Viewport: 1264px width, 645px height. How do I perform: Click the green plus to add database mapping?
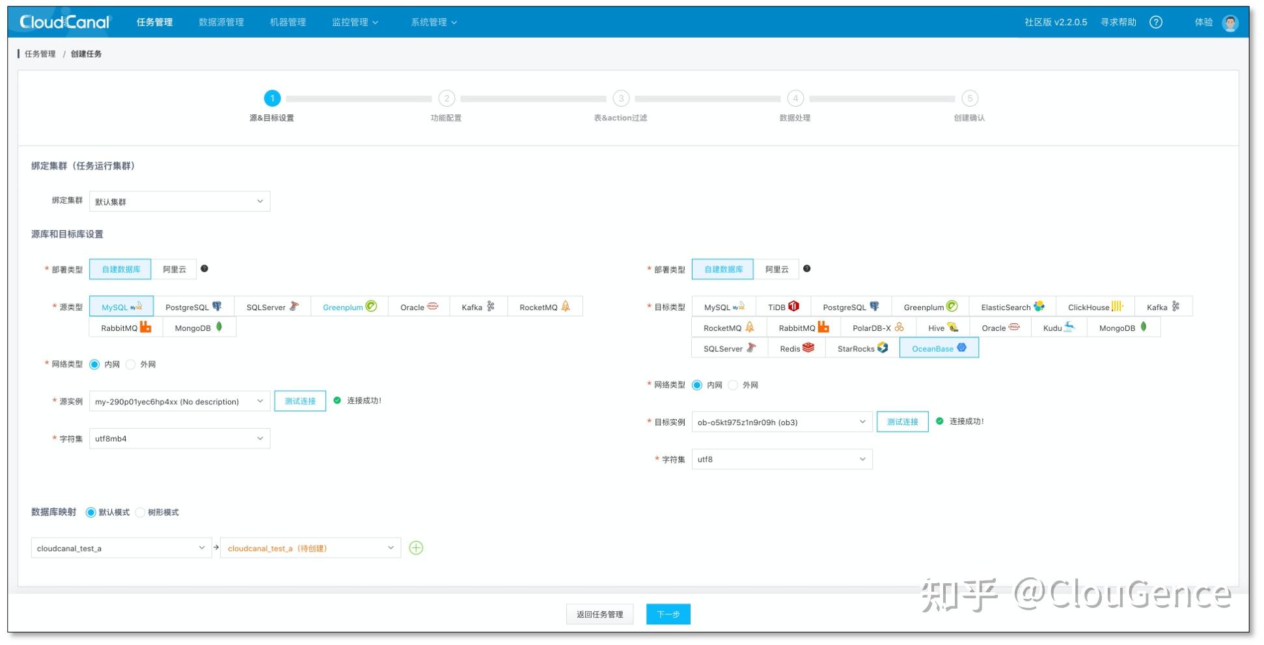pyautogui.click(x=416, y=548)
